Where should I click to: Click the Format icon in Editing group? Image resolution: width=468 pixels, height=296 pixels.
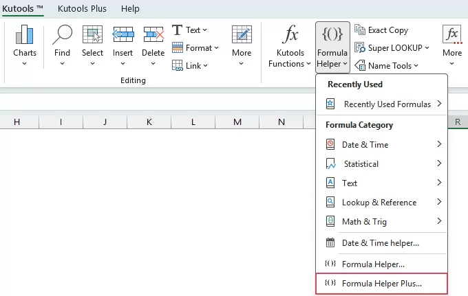(x=178, y=47)
